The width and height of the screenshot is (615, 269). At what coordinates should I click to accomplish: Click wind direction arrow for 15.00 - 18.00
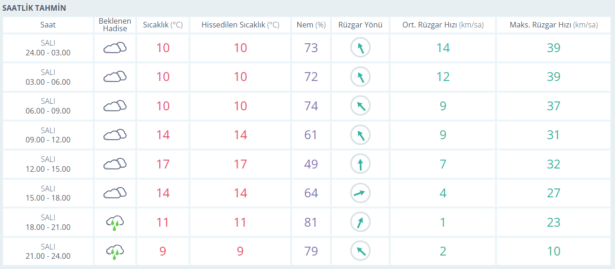pos(360,193)
